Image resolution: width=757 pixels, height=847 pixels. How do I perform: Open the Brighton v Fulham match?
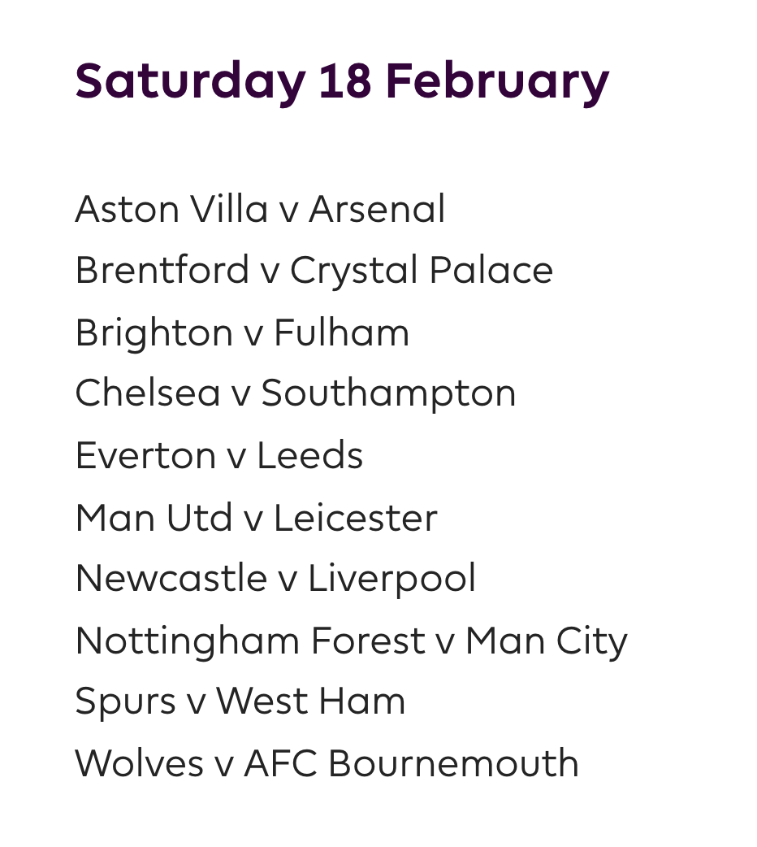(x=242, y=332)
